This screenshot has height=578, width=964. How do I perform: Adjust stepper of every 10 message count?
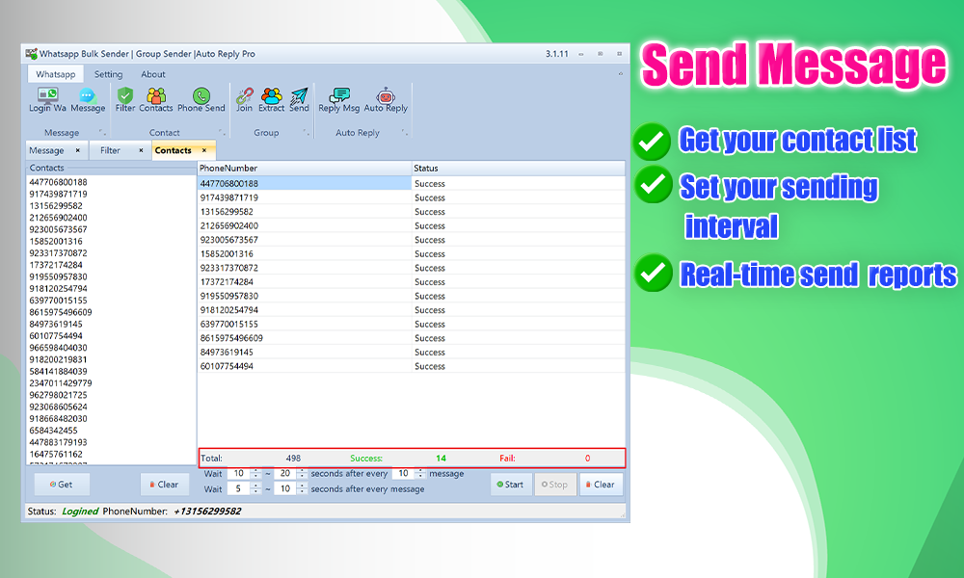tap(420, 474)
